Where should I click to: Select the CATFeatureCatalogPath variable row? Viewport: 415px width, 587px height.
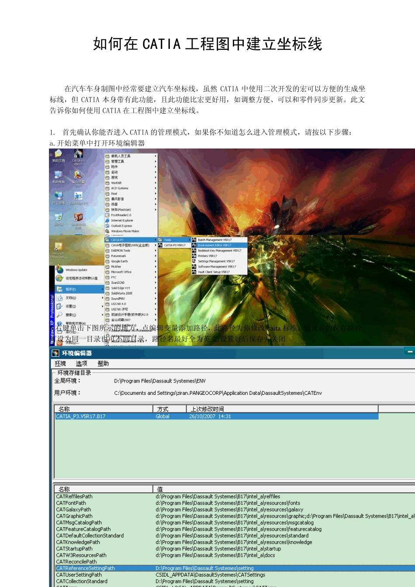point(235,529)
